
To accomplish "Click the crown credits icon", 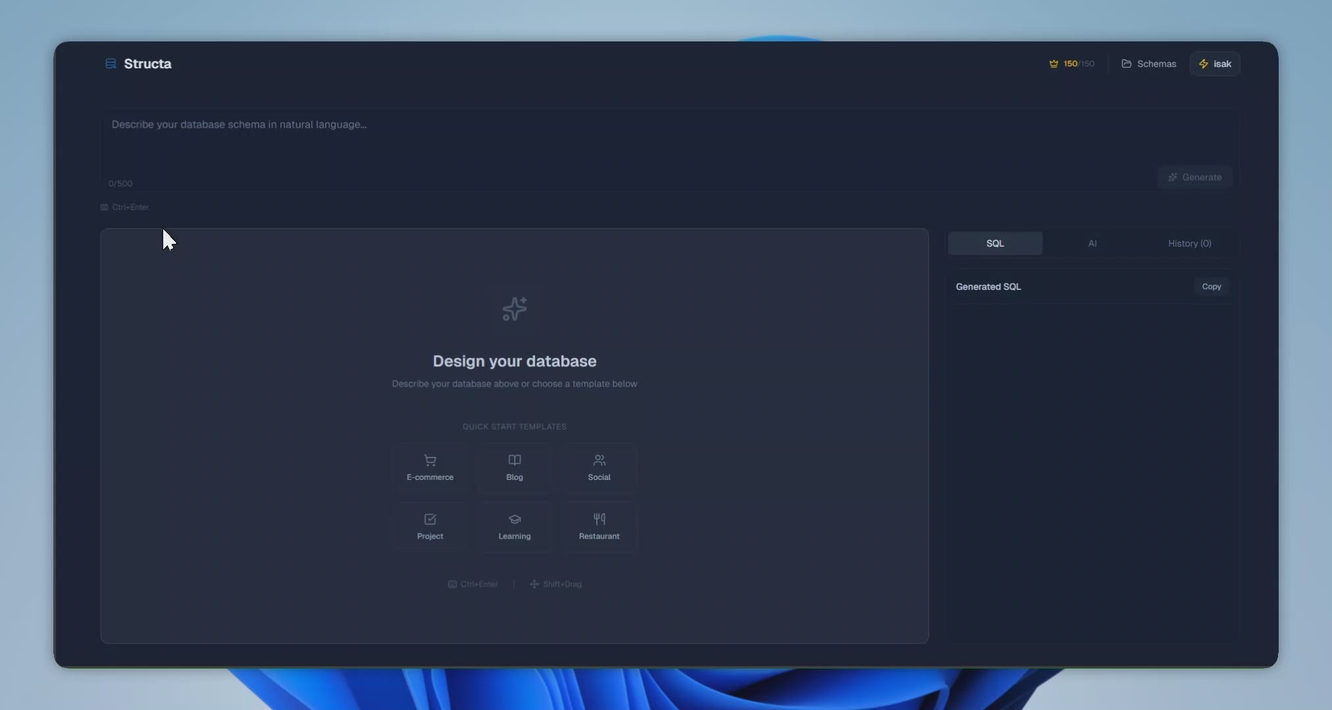I will point(1054,64).
